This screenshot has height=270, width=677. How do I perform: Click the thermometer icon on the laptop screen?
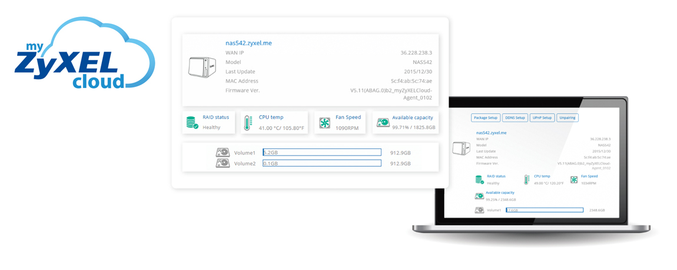click(527, 180)
